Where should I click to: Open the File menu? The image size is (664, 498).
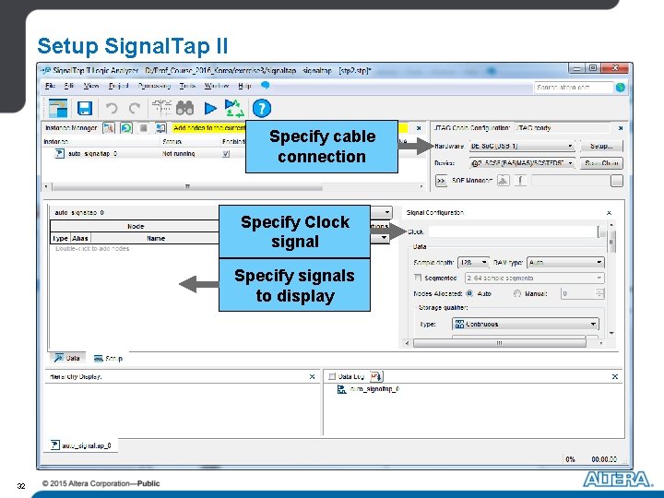50,86
